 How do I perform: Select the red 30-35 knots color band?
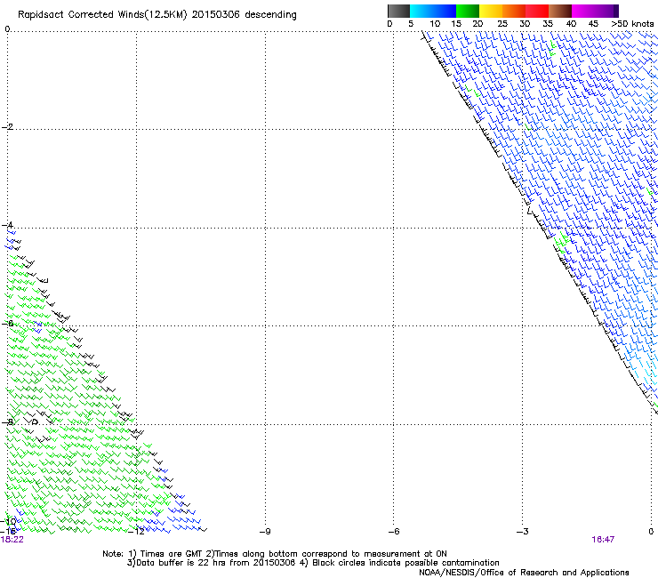(x=537, y=11)
